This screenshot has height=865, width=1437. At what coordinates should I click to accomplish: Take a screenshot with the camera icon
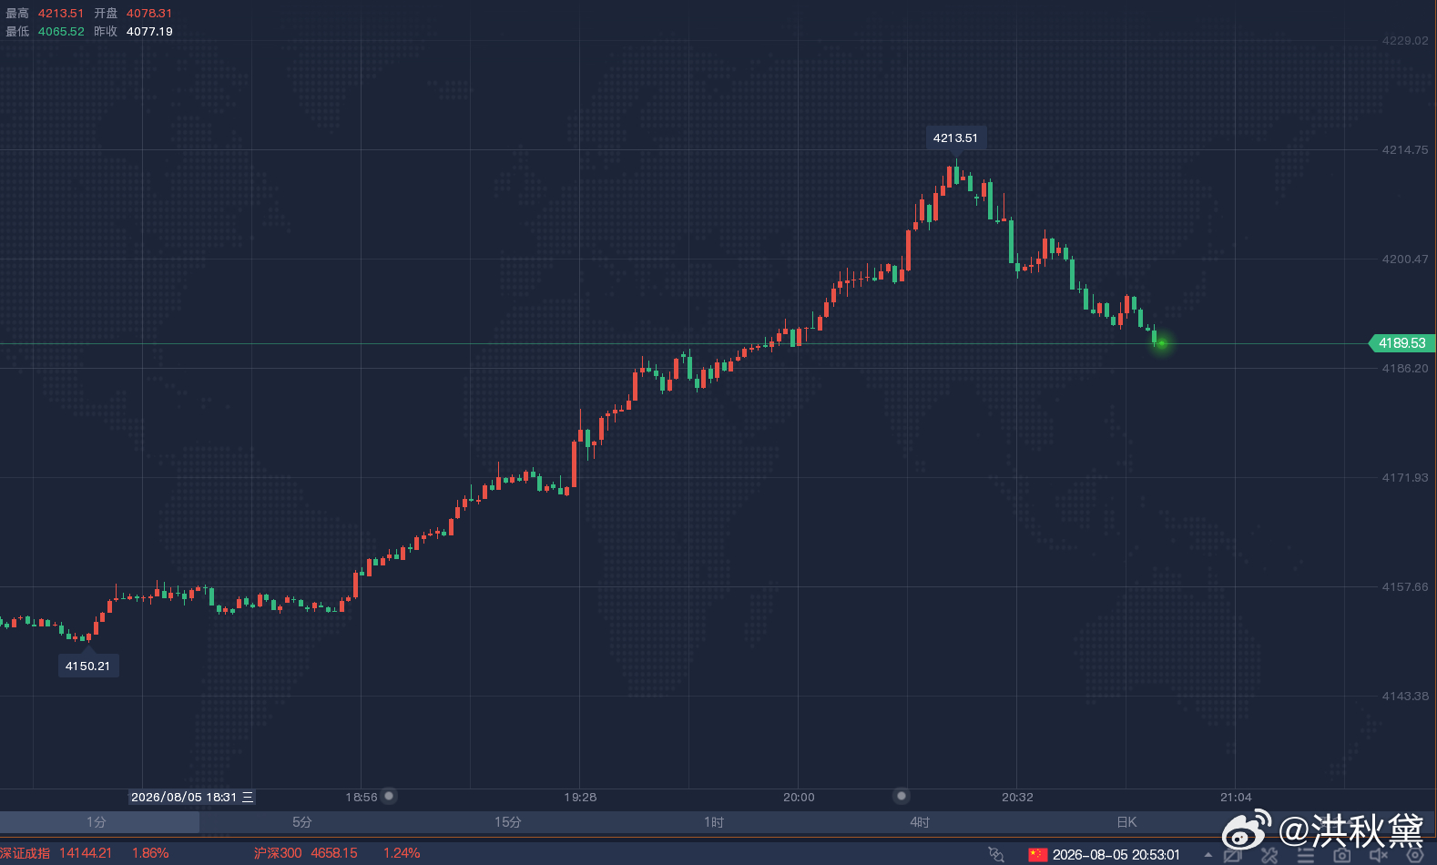coord(1342,855)
